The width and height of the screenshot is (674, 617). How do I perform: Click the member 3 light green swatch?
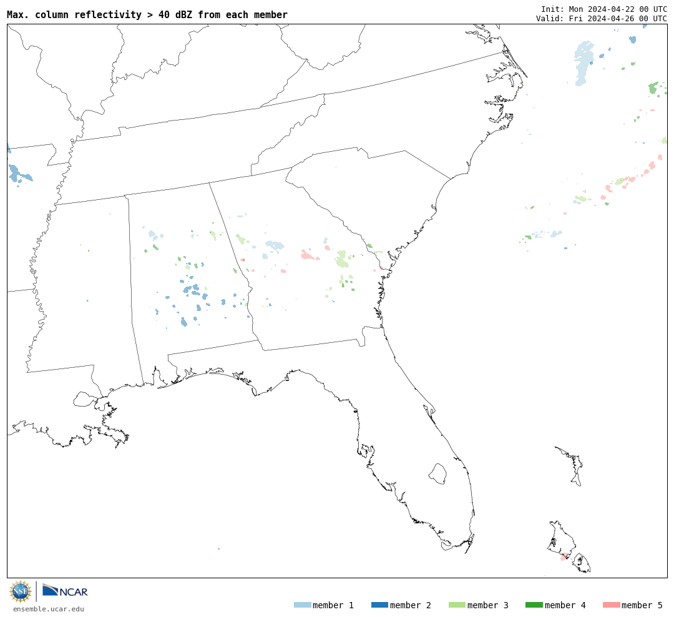[457, 605]
